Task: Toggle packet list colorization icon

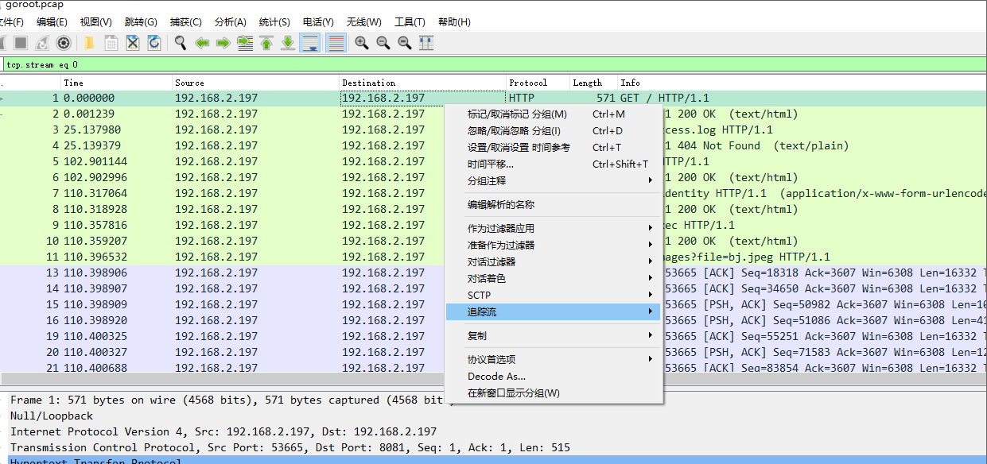Action: click(336, 43)
